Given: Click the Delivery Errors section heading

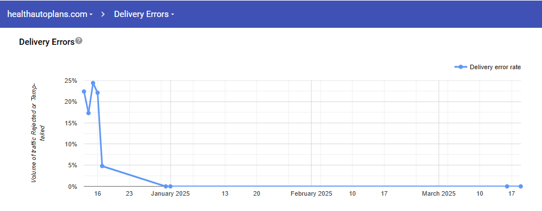Looking at the screenshot, I should tap(47, 42).
